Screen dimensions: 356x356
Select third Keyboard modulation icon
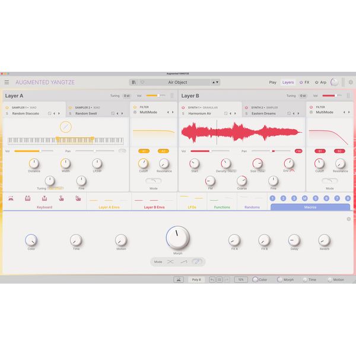click(x=44, y=198)
